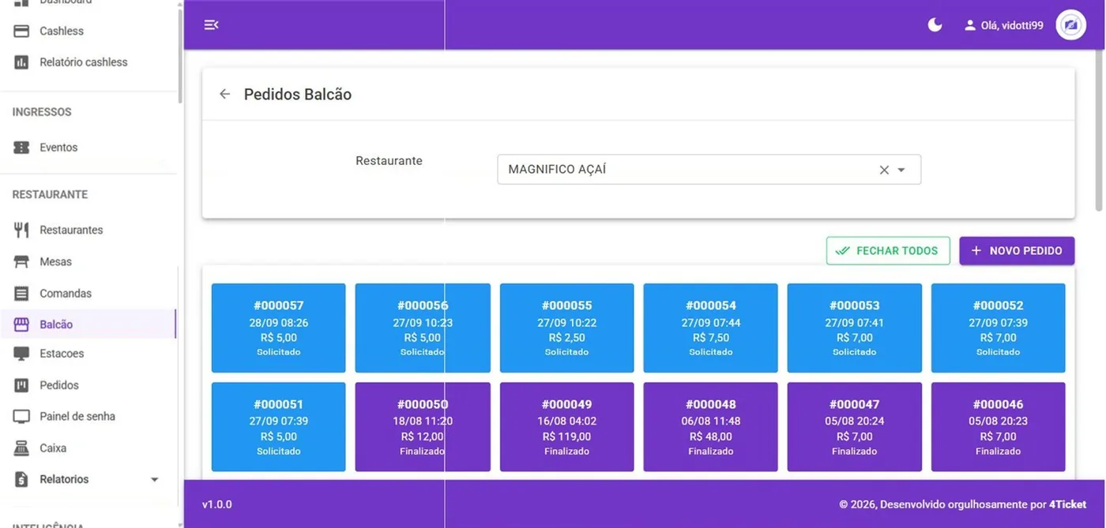Image resolution: width=1106 pixels, height=528 pixels.
Task: Click the Restaurantes fork and knife icon
Action: tap(22, 230)
